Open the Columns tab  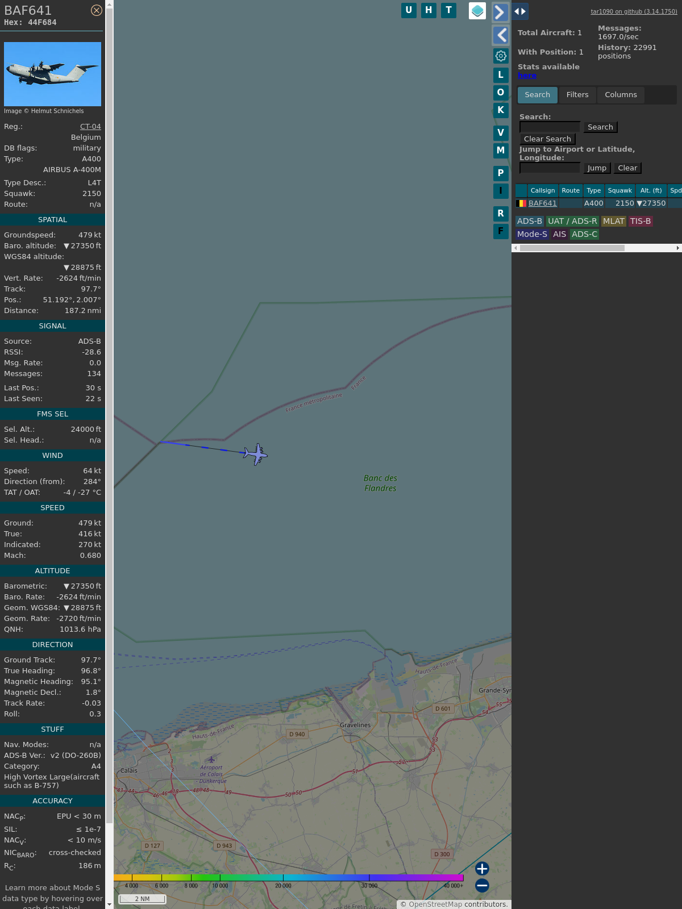coord(621,95)
